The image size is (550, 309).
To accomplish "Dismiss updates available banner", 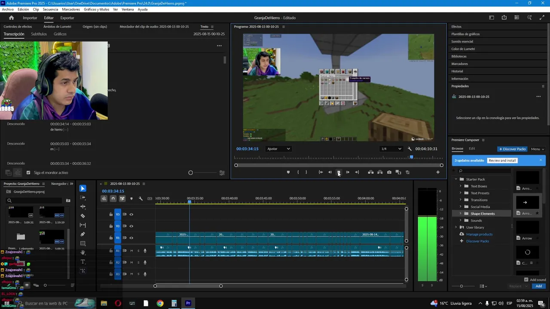I will (x=541, y=160).
